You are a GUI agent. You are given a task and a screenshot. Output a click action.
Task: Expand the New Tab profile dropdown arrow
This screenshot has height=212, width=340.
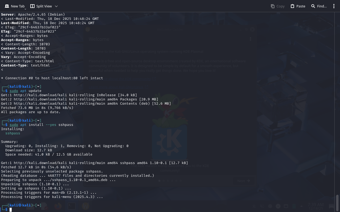click(25, 9)
